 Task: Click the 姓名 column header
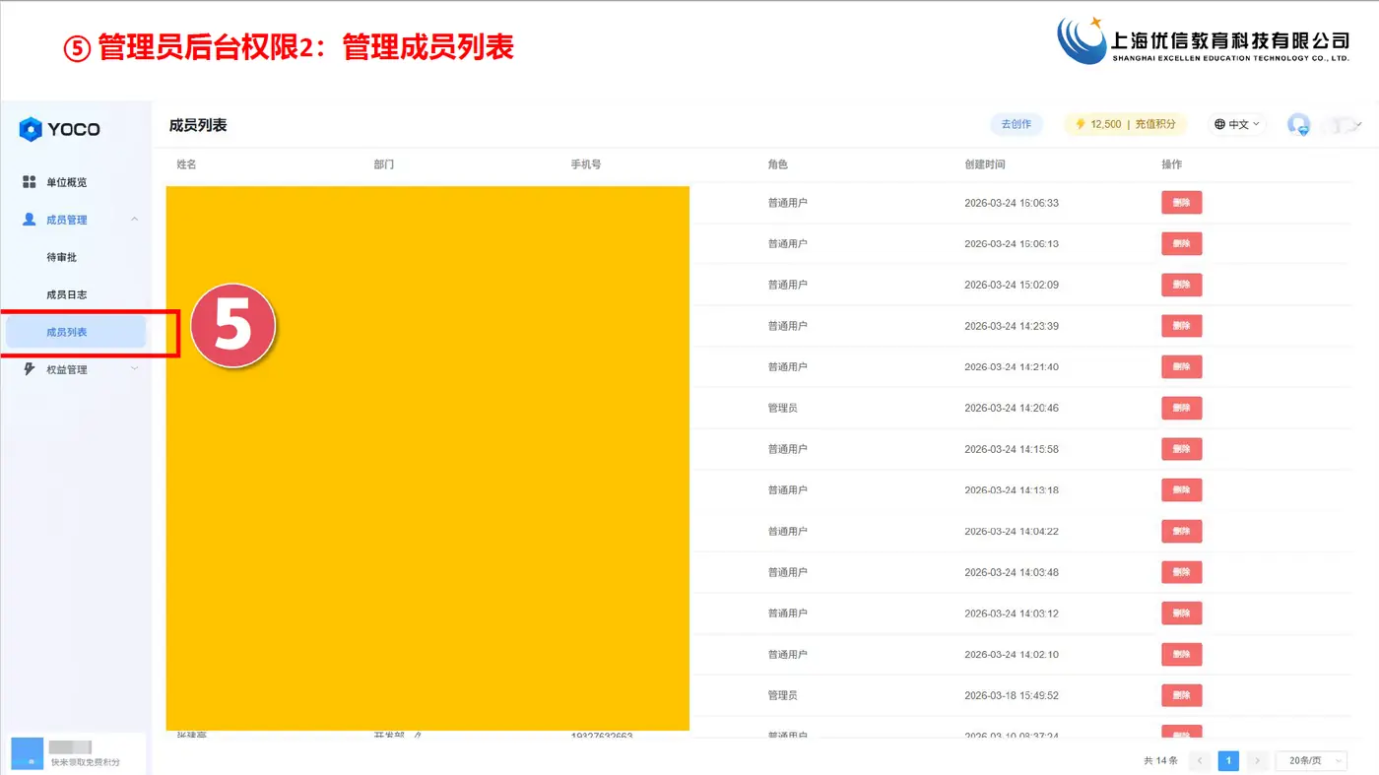pos(186,164)
